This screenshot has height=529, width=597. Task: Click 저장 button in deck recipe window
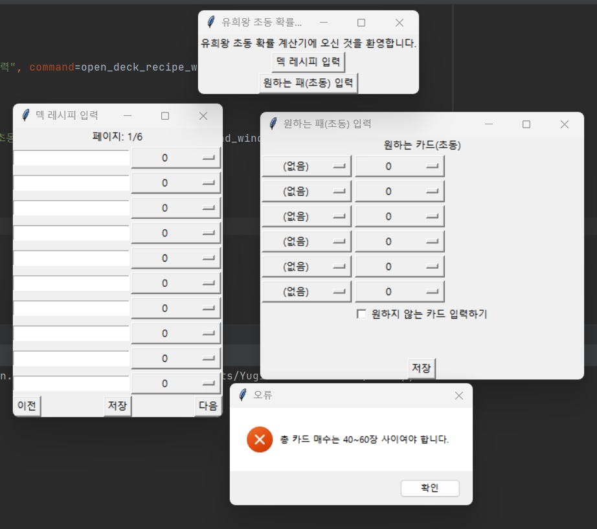click(x=117, y=405)
